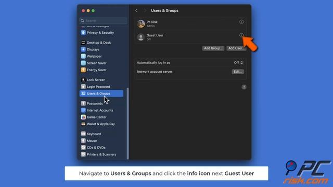The height and width of the screenshot is (187, 333).
Task: Open the Game Center icon
Action: tap(83, 117)
